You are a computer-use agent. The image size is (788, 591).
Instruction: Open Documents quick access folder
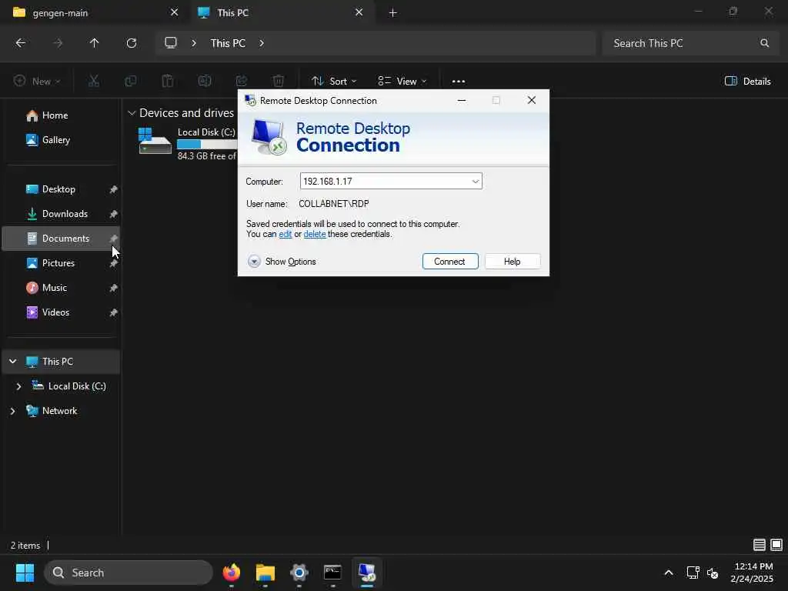[62, 239]
